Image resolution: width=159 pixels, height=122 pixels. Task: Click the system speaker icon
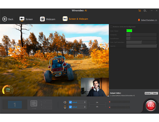click(x=65, y=102)
